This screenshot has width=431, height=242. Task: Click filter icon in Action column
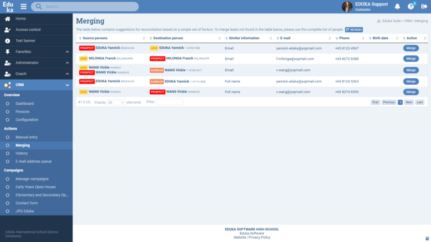pos(404,39)
